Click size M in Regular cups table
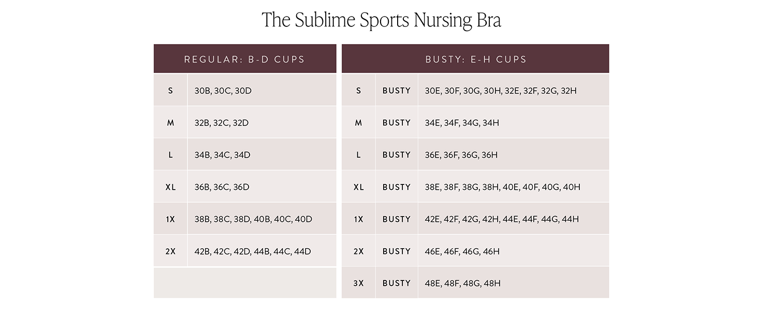This screenshot has width=758, height=311. click(x=170, y=123)
